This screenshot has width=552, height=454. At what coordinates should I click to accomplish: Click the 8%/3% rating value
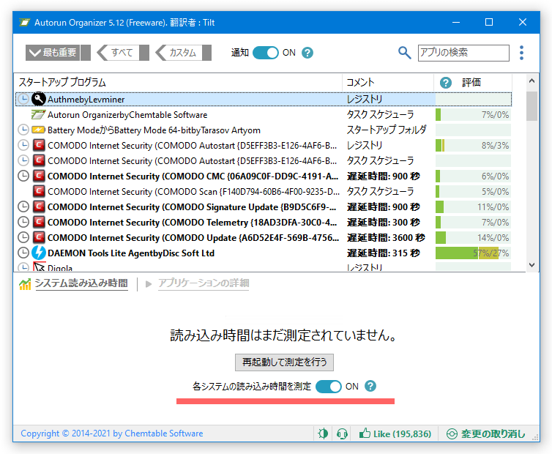[495, 146]
